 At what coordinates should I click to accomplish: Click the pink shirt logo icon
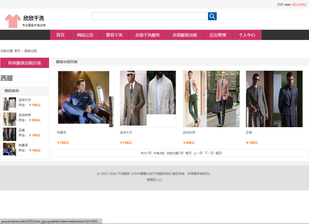click(13, 21)
